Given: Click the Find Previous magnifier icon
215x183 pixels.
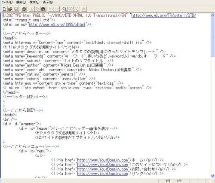Looking at the screenshot, I should click(71, 9).
